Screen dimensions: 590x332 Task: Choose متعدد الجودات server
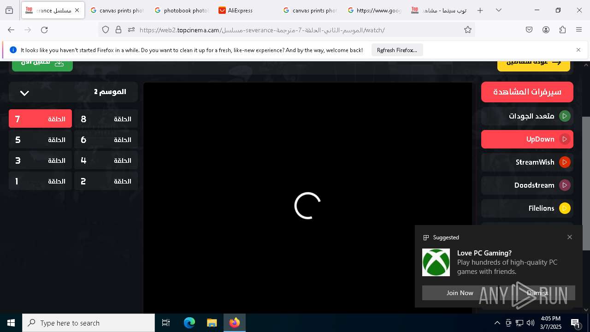tap(527, 116)
